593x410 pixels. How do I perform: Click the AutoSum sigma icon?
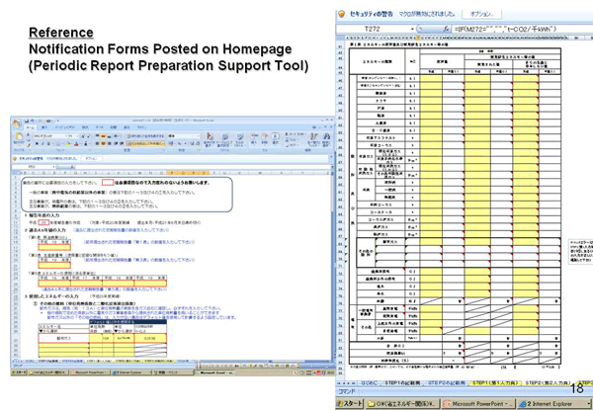288,134
